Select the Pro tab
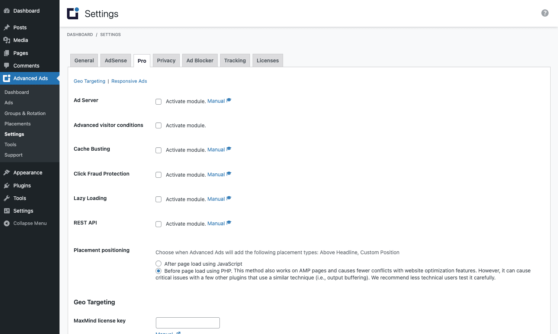 click(142, 61)
